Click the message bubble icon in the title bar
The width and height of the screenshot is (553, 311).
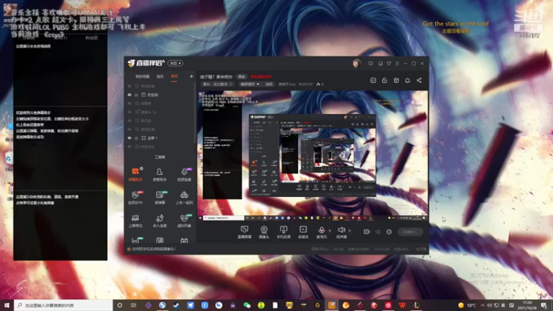pos(371,64)
